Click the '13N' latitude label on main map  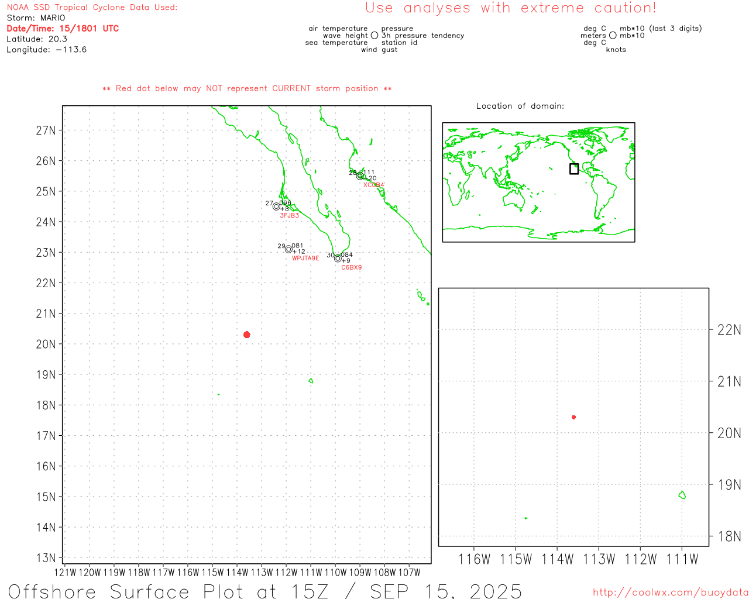pyautogui.click(x=46, y=557)
